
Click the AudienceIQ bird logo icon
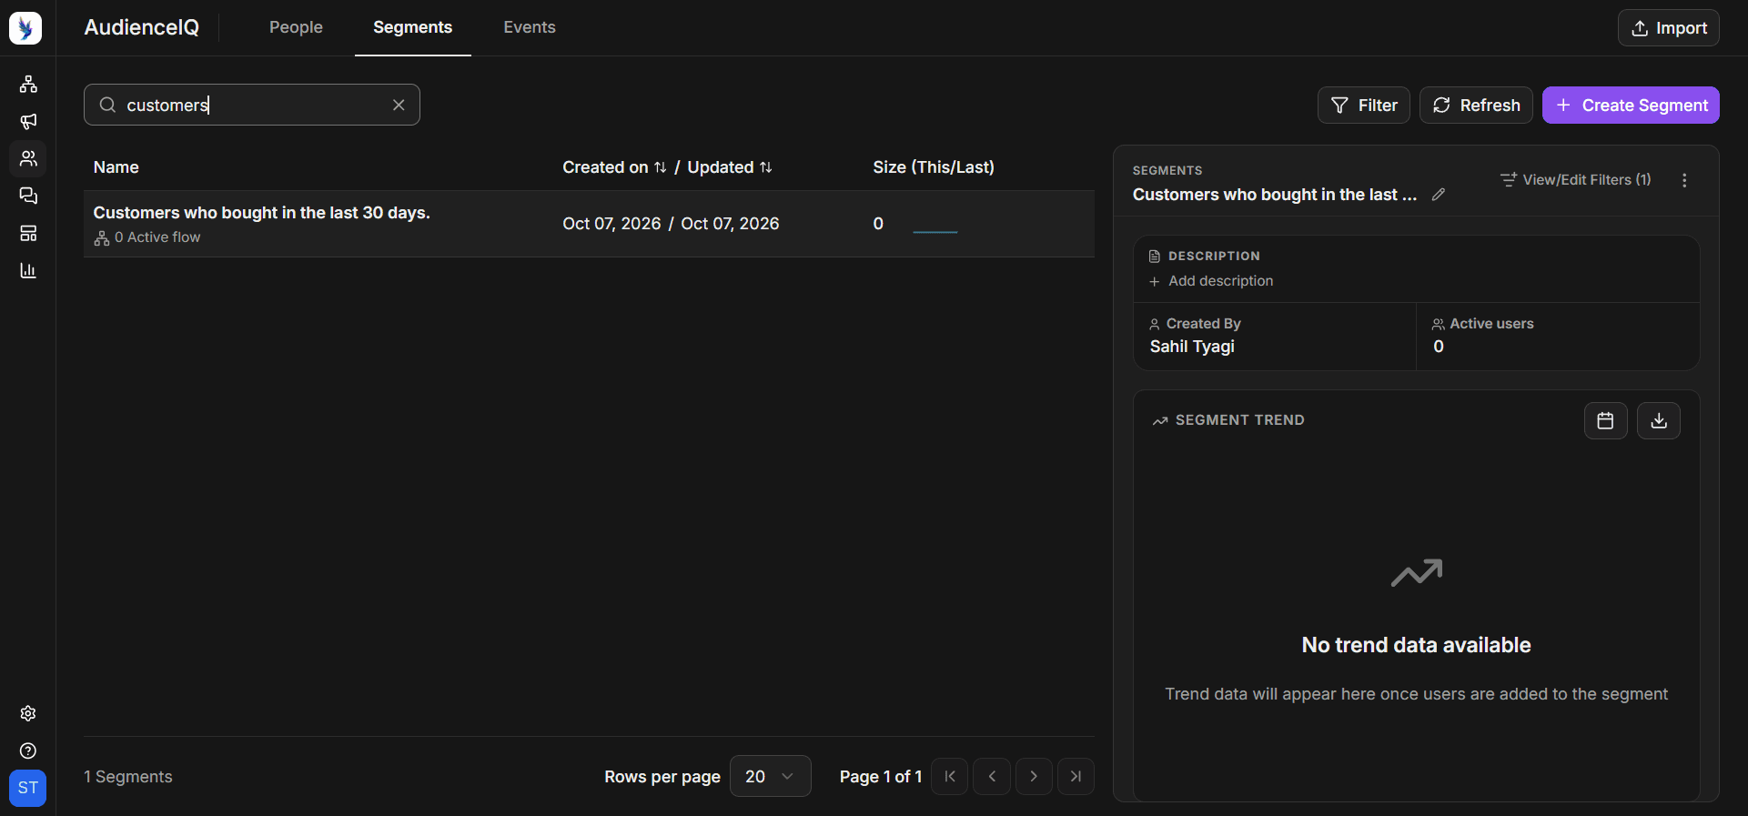pyautogui.click(x=25, y=28)
